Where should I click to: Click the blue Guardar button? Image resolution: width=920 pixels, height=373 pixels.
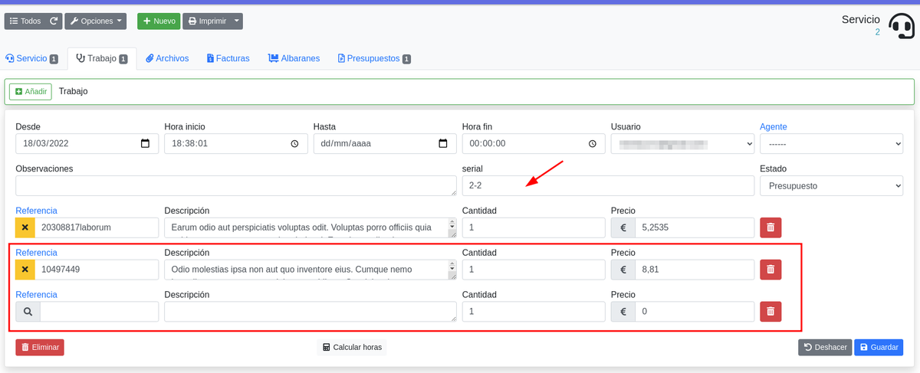(879, 347)
